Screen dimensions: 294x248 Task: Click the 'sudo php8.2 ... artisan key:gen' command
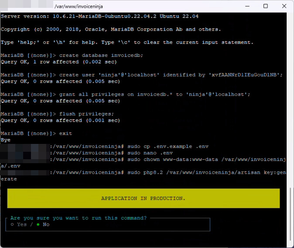pyautogui.click(x=207, y=173)
